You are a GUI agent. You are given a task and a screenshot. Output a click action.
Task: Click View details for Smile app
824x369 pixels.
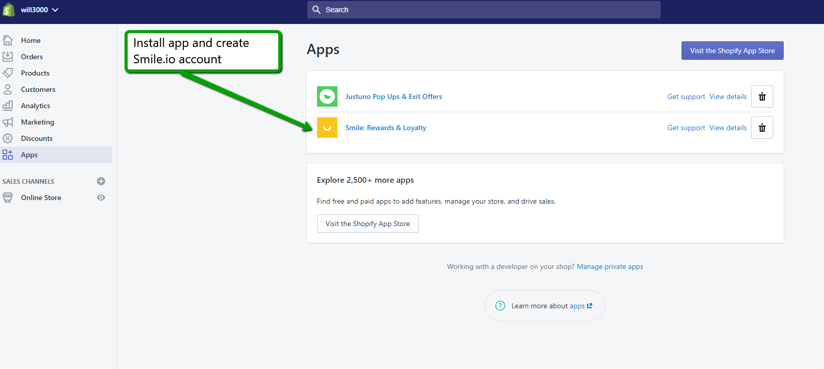coord(728,128)
